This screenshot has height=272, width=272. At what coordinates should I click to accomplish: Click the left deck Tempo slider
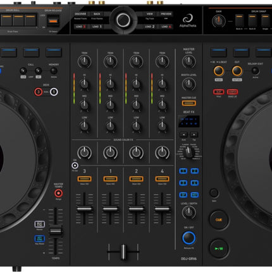[56, 231]
